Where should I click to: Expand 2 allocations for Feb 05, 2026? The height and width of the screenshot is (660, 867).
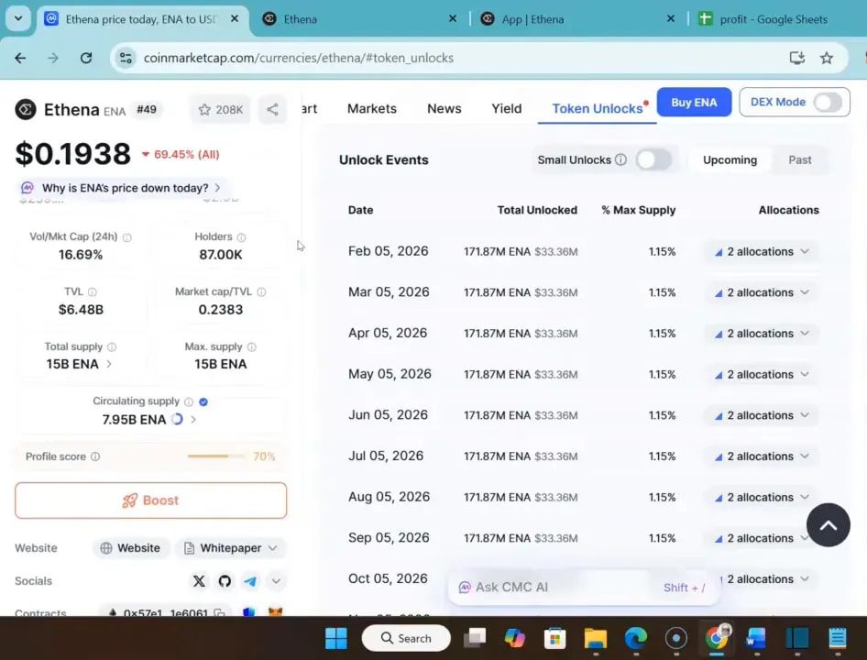coord(763,251)
